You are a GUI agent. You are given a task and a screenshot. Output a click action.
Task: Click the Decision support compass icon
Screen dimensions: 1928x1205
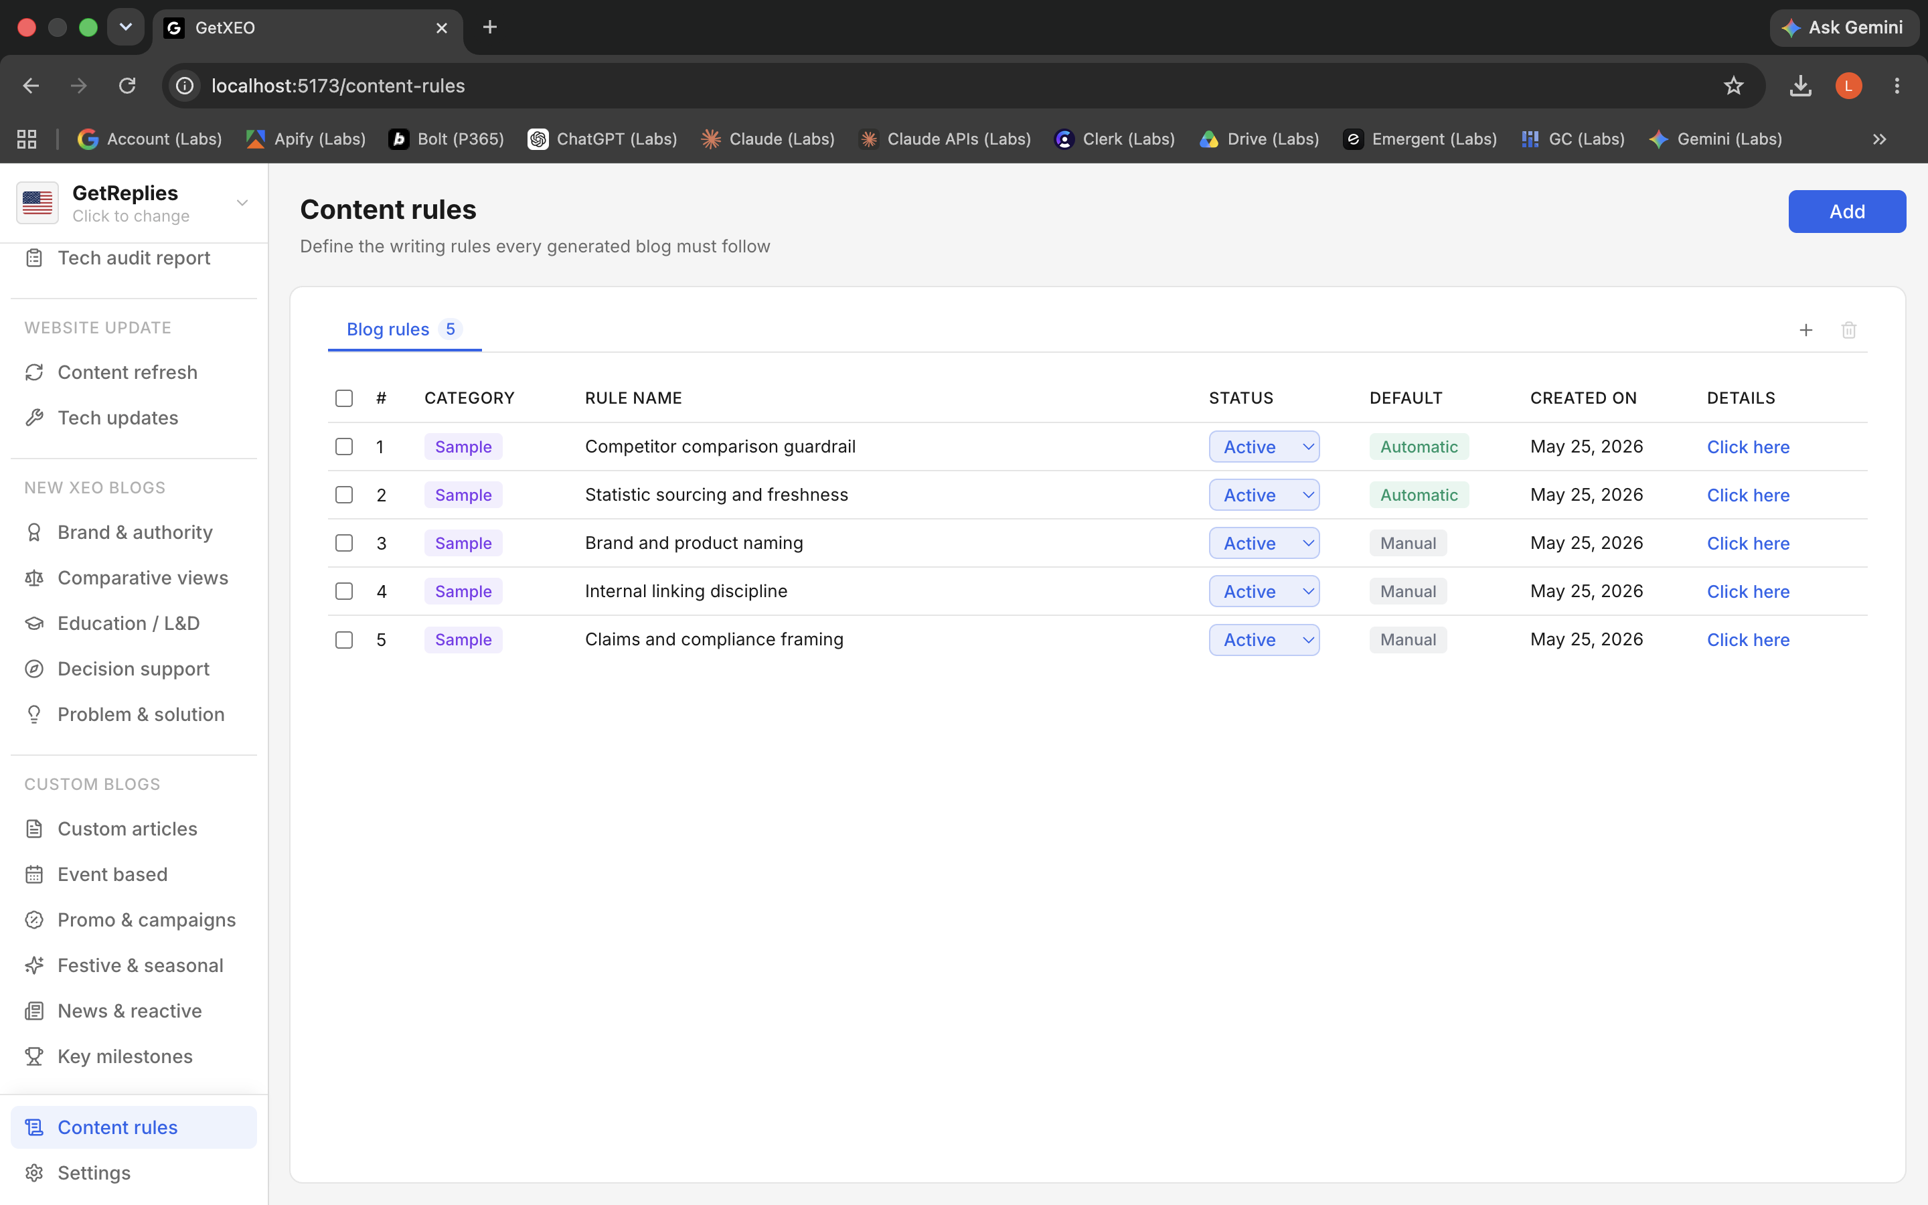point(34,669)
